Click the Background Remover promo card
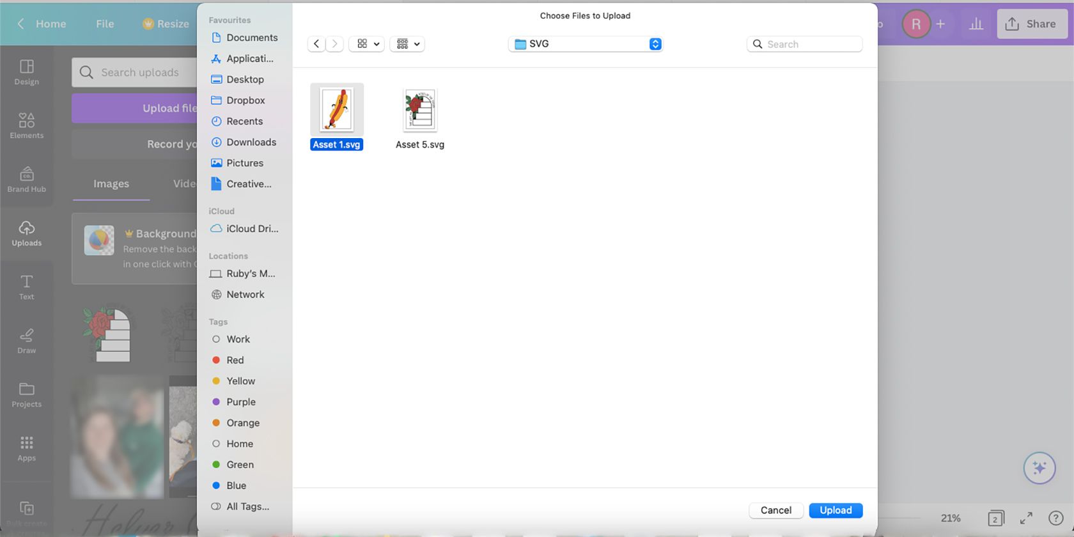This screenshot has width=1074, height=537. point(135,249)
